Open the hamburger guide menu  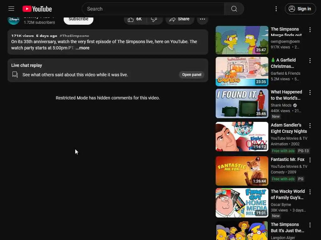pos(11,9)
